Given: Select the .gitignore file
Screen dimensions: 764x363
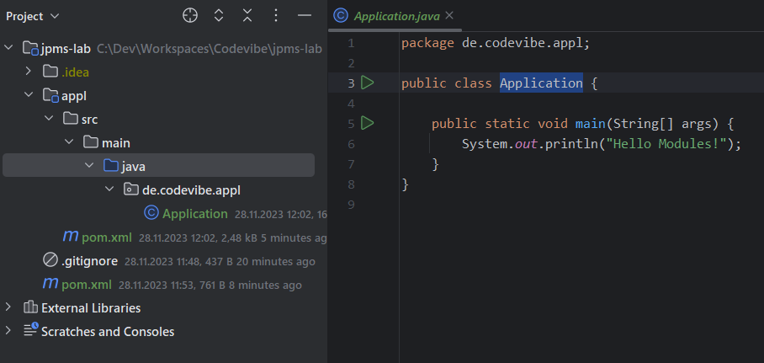Looking at the screenshot, I should pos(90,261).
